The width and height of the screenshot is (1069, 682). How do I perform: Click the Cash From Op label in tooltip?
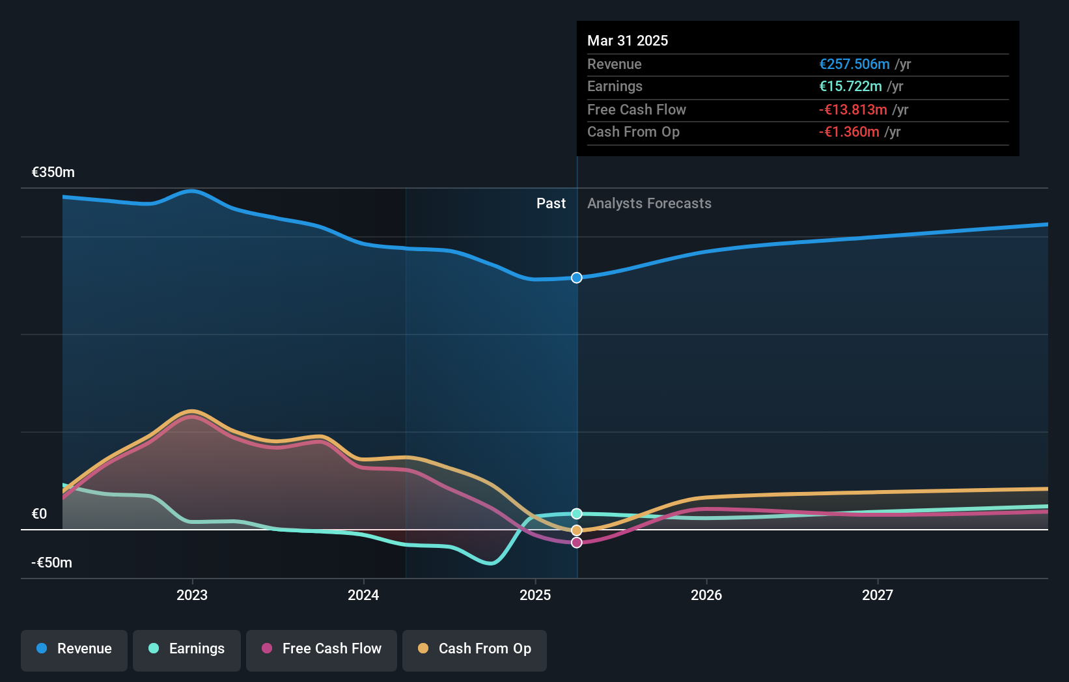pyautogui.click(x=633, y=132)
